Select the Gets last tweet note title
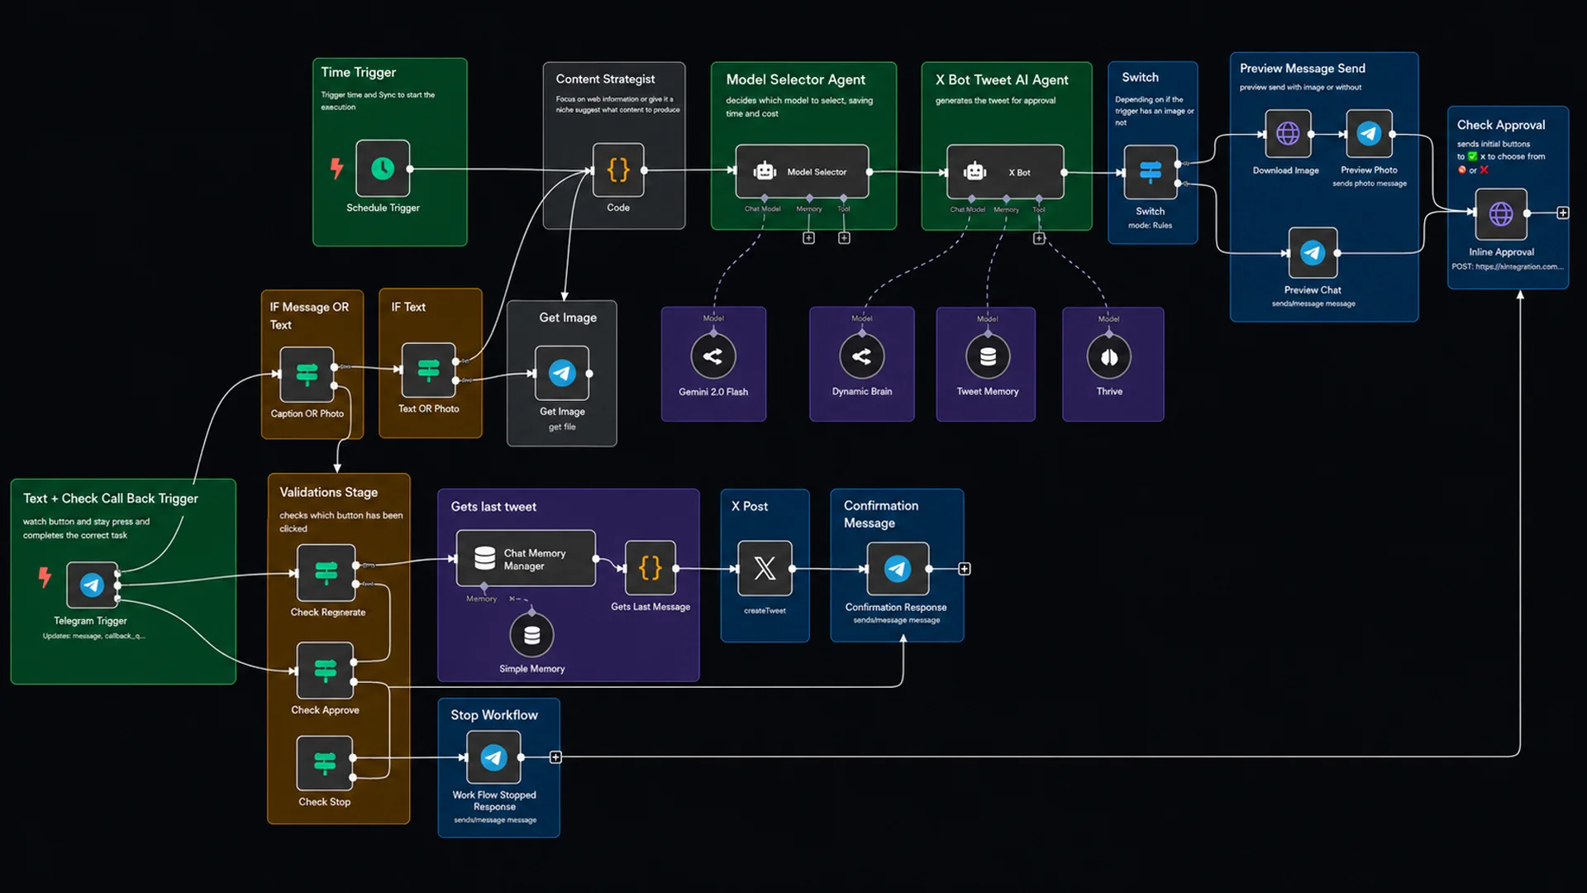This screenshot has height=893, width=1587. pos(493,507)
